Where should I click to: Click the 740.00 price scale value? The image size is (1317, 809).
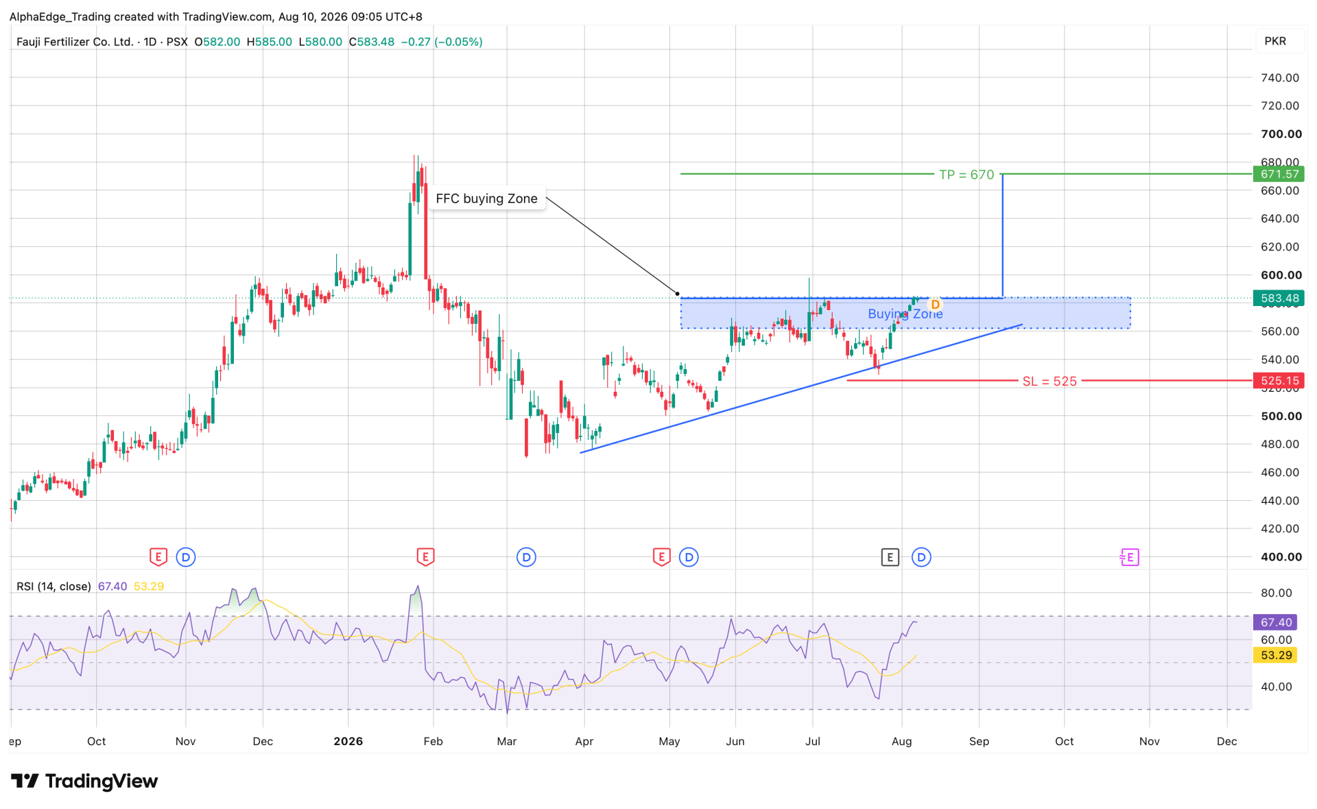1280,78
